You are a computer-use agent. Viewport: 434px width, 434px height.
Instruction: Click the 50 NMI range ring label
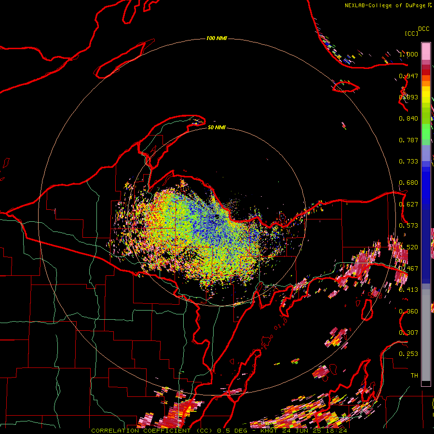click(217, 127)
